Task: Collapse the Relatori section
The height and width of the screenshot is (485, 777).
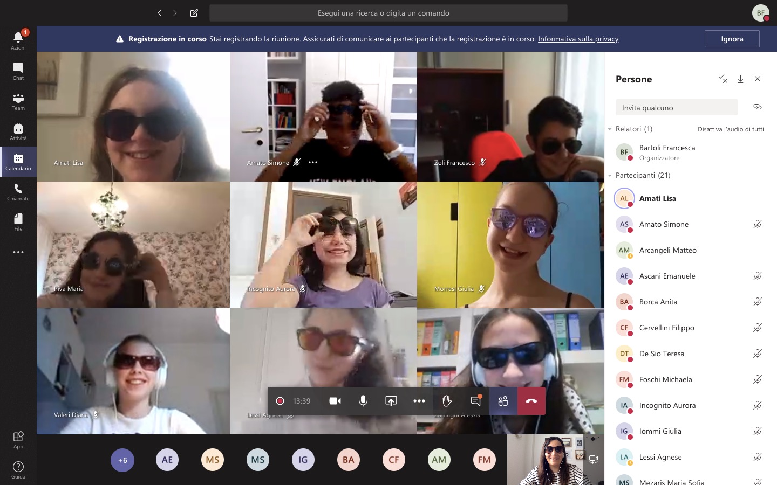Action: click(x=610, y=129)
